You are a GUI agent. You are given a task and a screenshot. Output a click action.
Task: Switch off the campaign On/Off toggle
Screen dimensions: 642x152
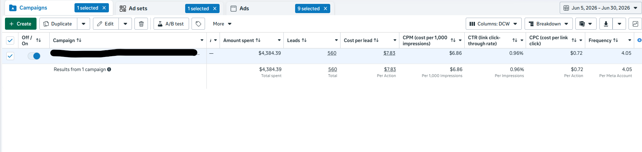click(34, 56)
